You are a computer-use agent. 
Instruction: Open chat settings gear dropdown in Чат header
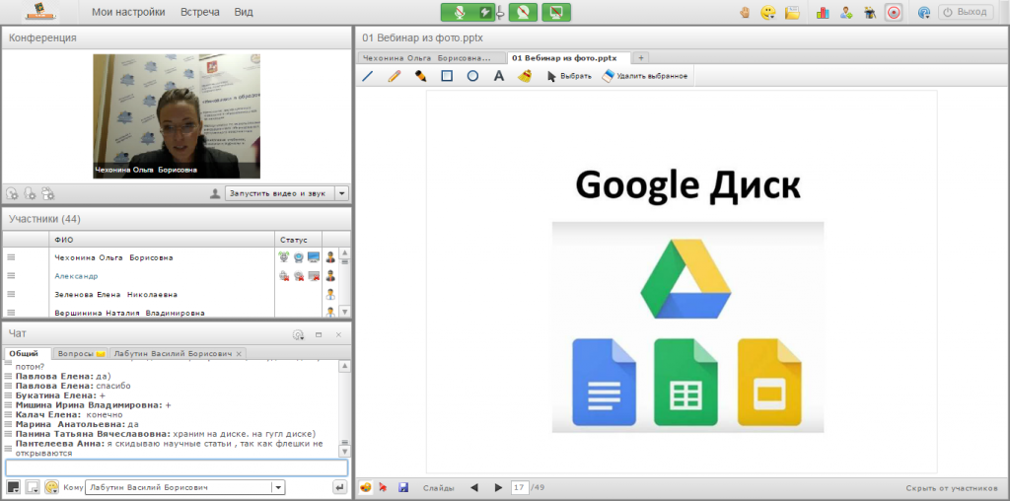point(298,335)
